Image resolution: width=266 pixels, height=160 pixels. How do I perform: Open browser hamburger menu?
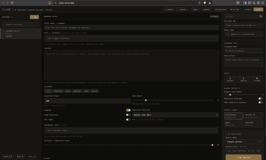coord(263,3)
